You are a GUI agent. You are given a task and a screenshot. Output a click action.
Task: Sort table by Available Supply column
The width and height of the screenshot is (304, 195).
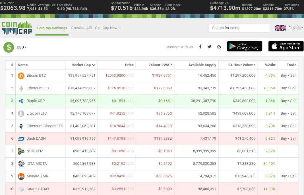point(202,65)
